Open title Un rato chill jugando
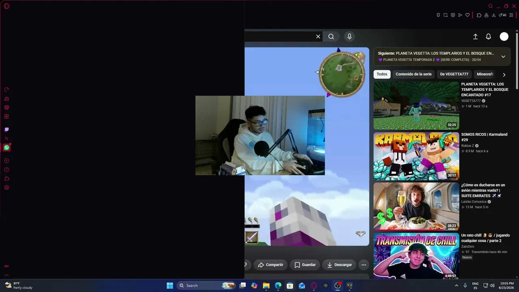 [485, 238]
